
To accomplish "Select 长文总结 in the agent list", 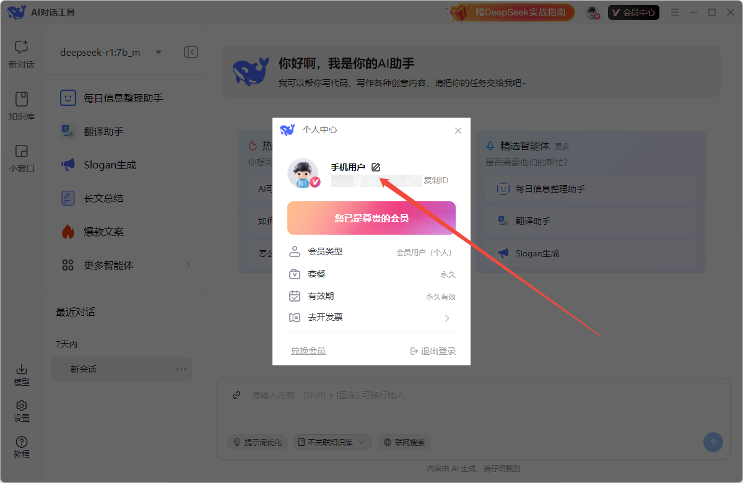I will click(x=103, y=198).
